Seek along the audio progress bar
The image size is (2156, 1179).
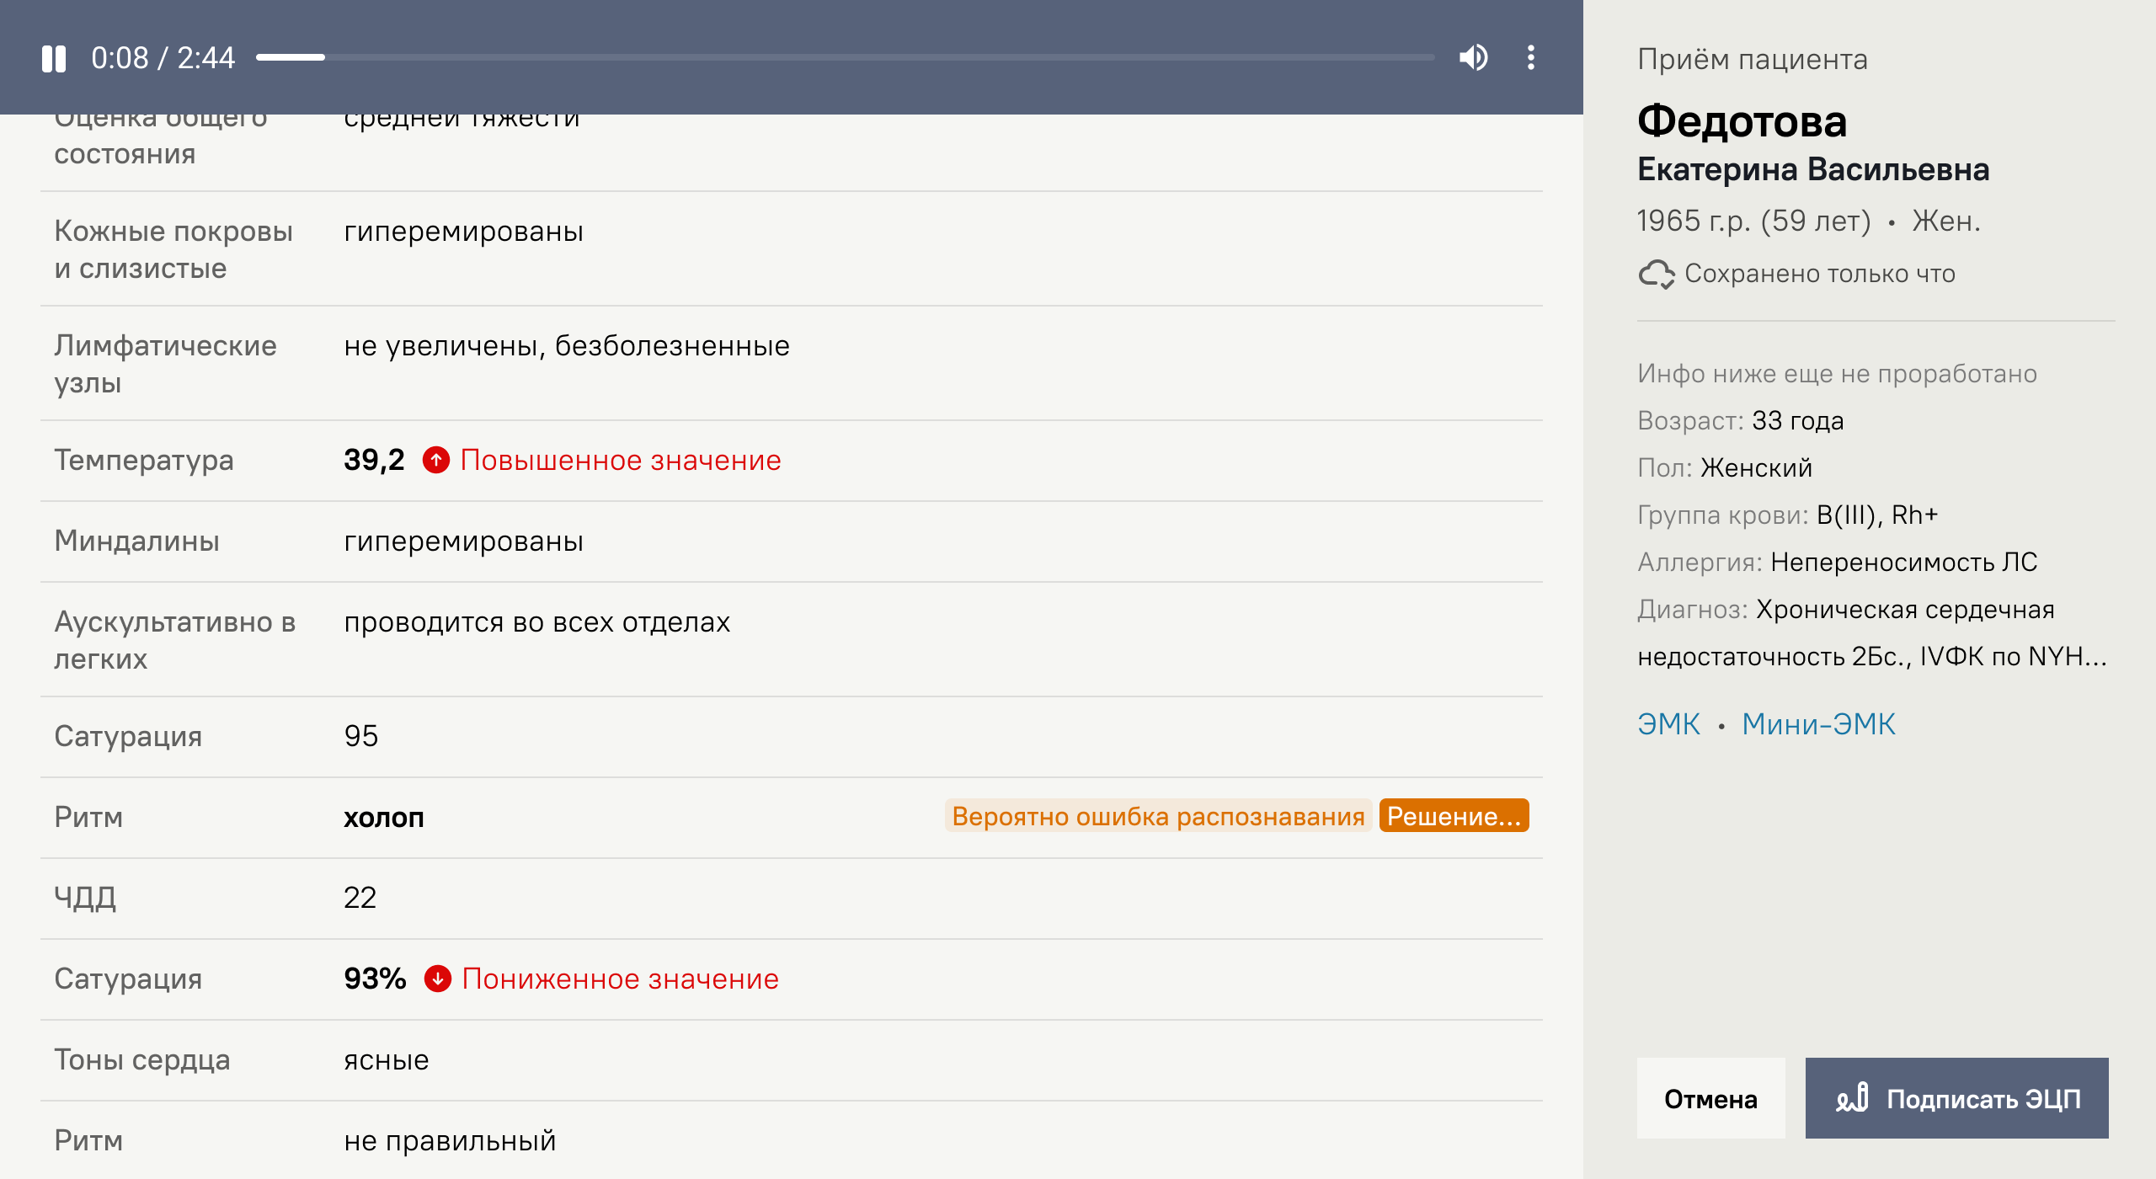point(845,57)
